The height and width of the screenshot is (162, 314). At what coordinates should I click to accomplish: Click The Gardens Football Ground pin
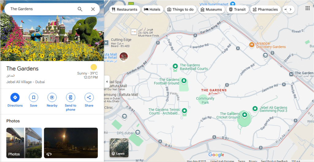(184, 81)
